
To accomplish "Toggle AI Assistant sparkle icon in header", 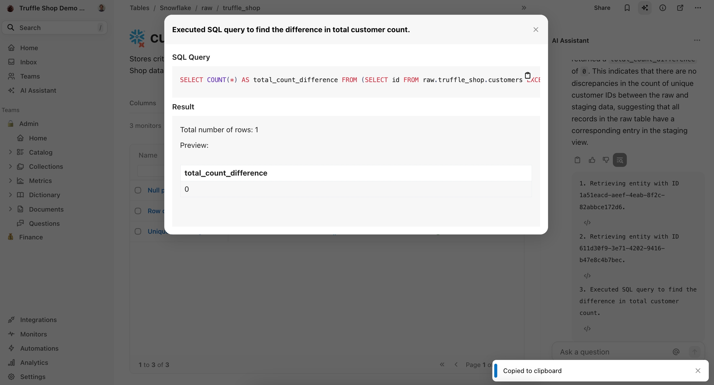I will 645,8.
